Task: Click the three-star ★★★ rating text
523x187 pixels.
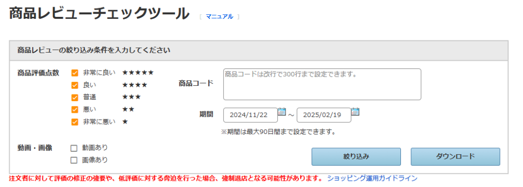Action: [131, 97]
